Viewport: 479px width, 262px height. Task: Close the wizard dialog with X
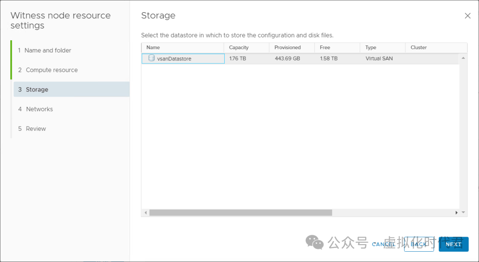pyautogui.click(x=467, y=16)
